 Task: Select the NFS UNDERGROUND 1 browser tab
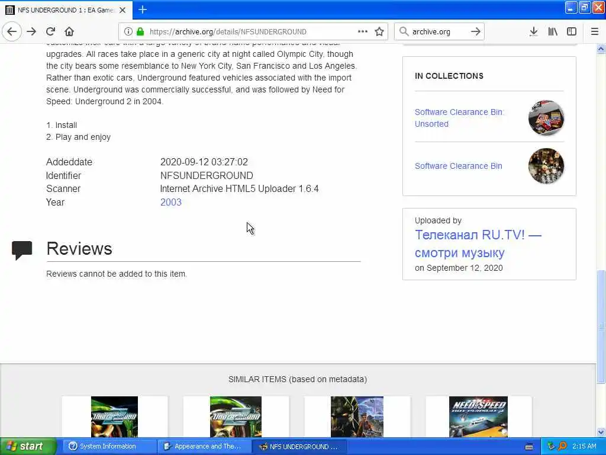click(66, 10)
